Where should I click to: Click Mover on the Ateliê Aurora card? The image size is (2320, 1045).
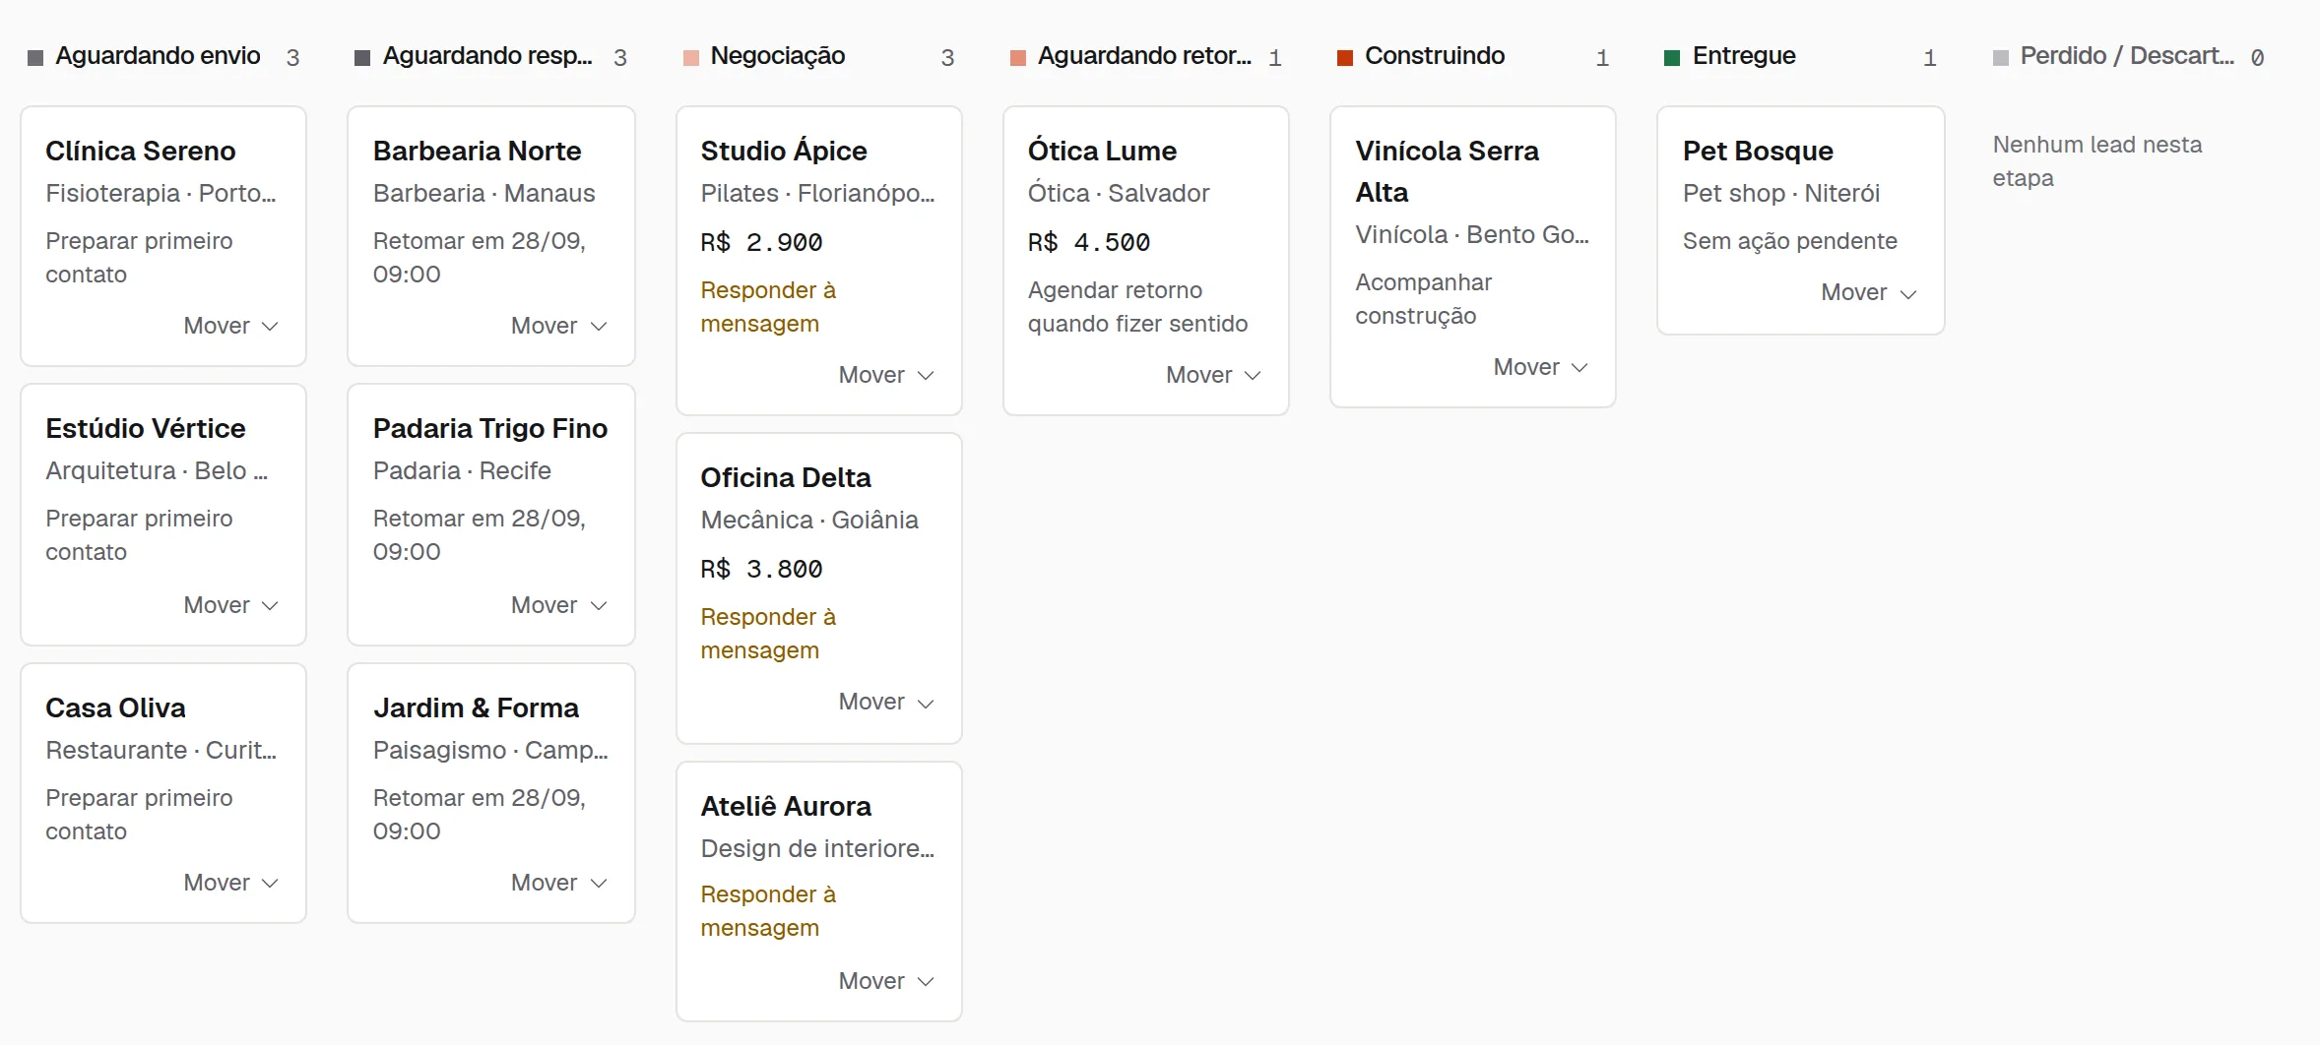[x=886, y=981]
